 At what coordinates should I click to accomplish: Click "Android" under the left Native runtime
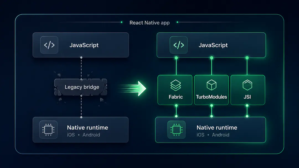click(91, 135)
